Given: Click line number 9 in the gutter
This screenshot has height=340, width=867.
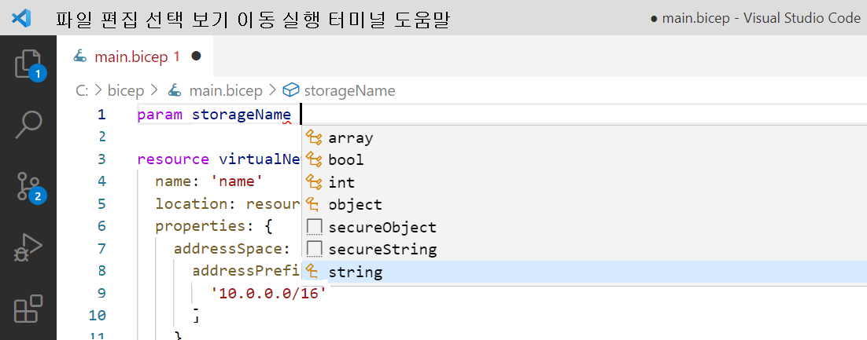Looking at the screenshot, I should (101, 293).
